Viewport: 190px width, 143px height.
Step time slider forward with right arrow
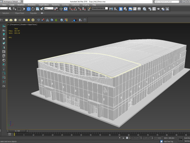[27, 131]
